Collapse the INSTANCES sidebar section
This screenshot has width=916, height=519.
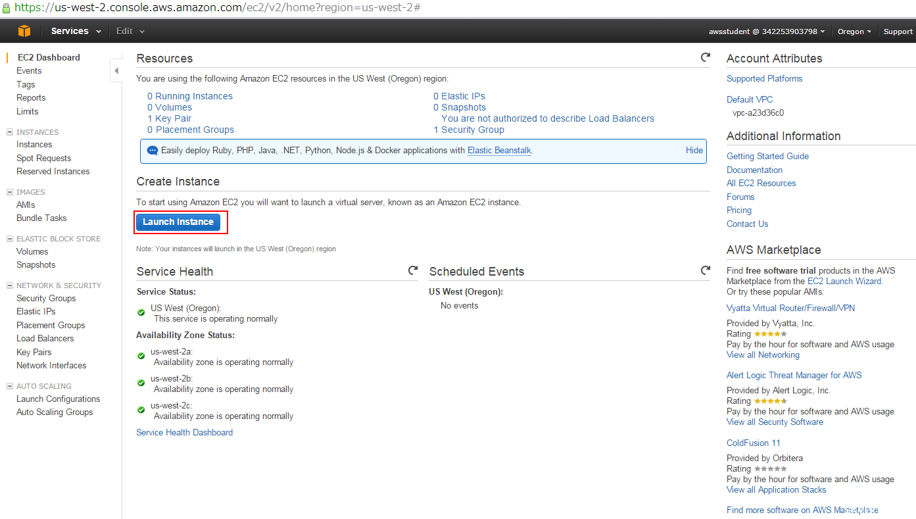click(10, 132)
